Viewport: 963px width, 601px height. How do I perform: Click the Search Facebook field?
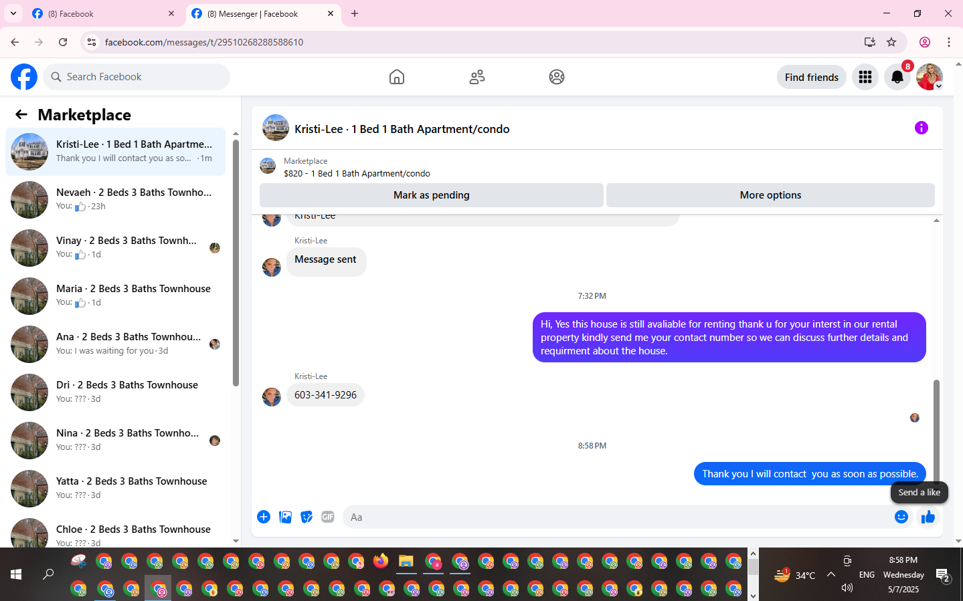(137, 77)
